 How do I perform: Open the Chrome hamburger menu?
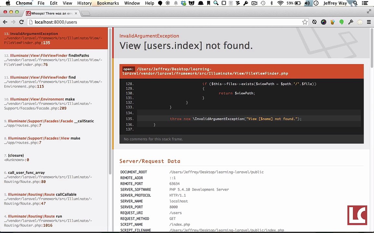coord(369,22)
